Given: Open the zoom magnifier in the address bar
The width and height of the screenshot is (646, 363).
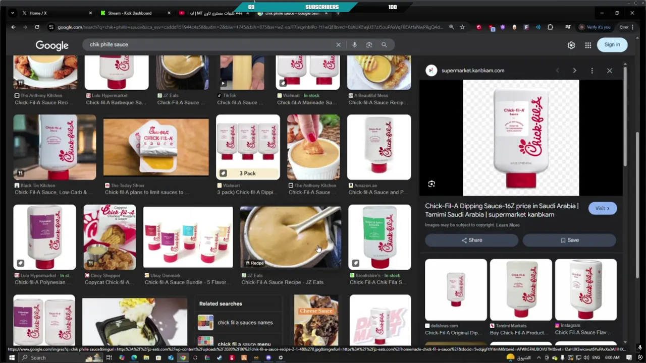Looking at the screenshot, I should coord(451,27).
